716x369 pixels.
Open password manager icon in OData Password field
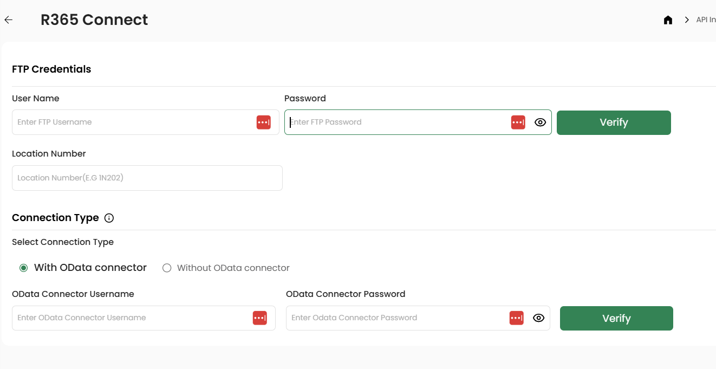pyautogui.click(x=517, y=318)
